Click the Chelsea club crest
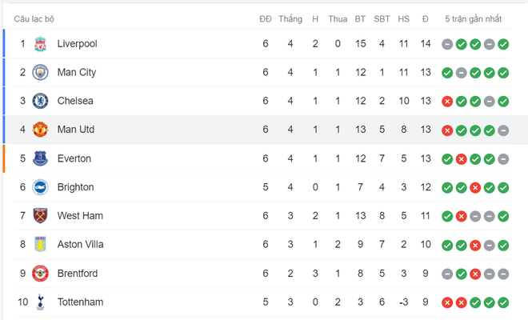 coord(40,101)
